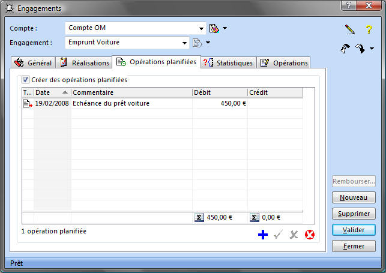
Task: Click the sigma icon beside credit total
Action: pos(254,217)
